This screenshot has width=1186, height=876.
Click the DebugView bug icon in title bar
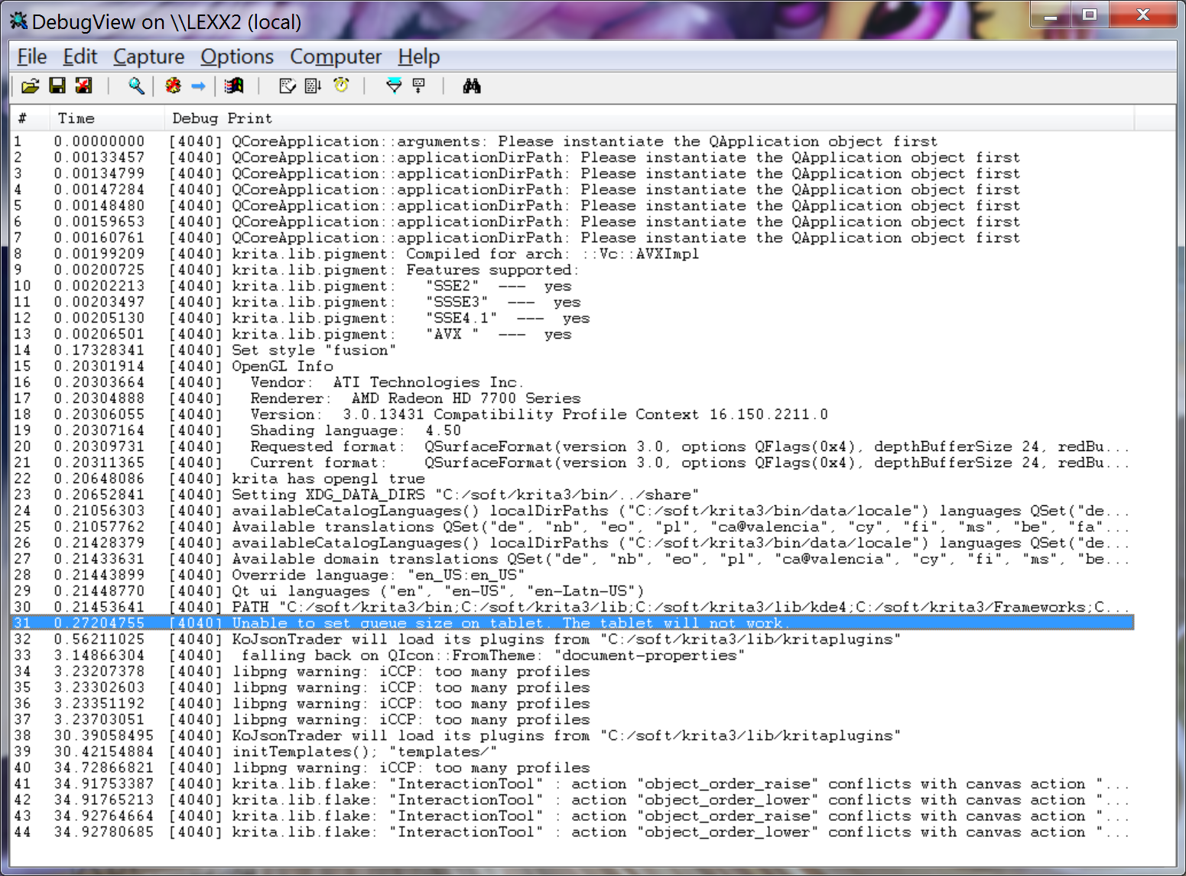click(x=18, y=21)
